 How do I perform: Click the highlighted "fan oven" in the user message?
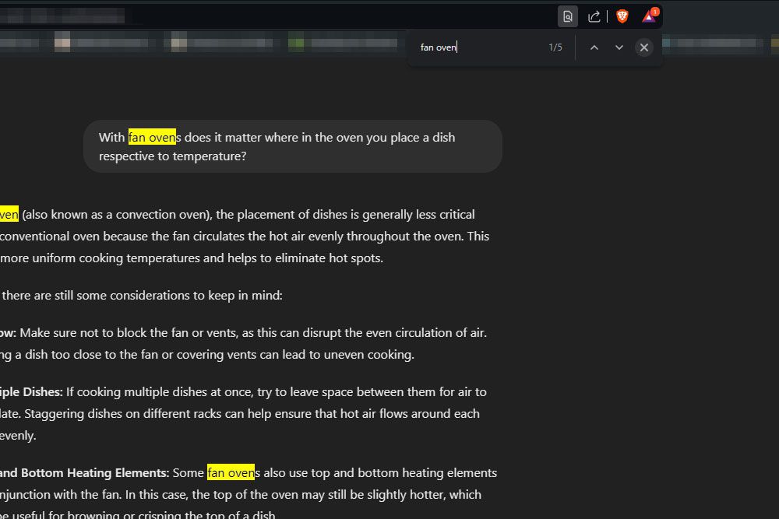(x=152, y=138)
